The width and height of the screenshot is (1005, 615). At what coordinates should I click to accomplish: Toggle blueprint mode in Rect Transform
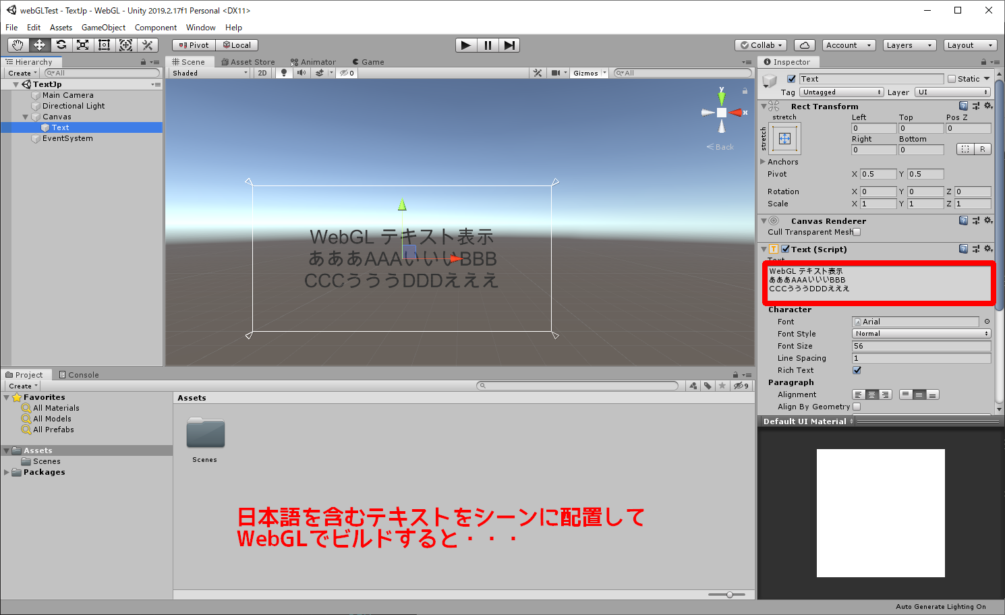click(965, 149)
